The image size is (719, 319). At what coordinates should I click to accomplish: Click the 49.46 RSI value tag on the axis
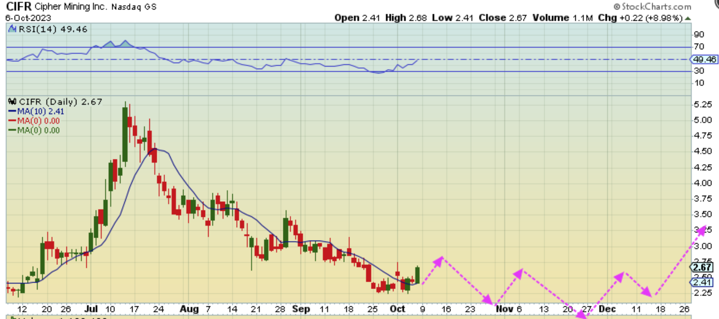[704, 60]
